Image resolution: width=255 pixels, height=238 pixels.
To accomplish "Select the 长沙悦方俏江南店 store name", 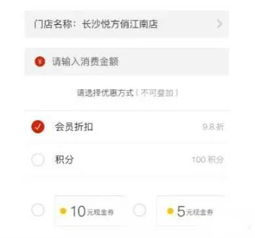I will coord(120,24).
